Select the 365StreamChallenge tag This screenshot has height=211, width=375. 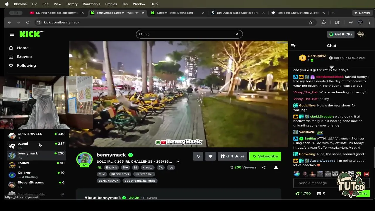click(x=140, y=181)
